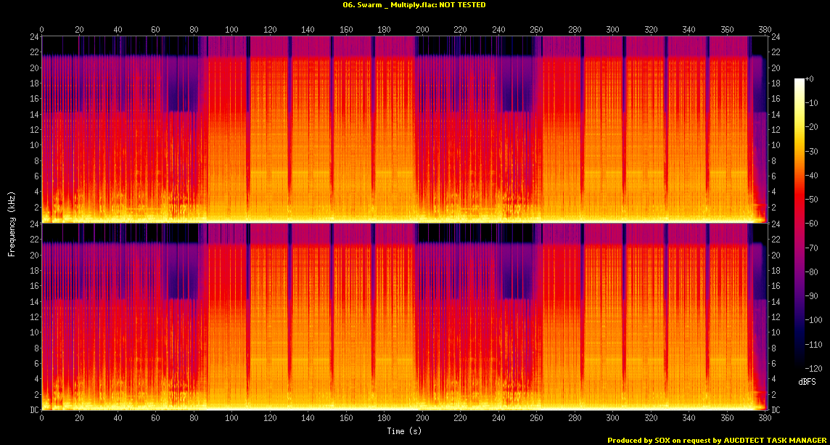830x445 pixels.
Task: Click the "+0" label on the color scale
Action: point(810,78)
